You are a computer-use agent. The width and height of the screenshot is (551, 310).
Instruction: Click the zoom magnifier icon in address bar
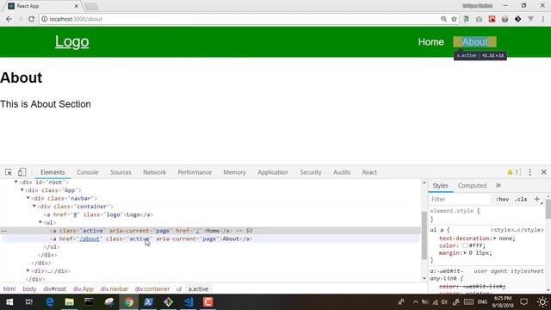point(444,19)
